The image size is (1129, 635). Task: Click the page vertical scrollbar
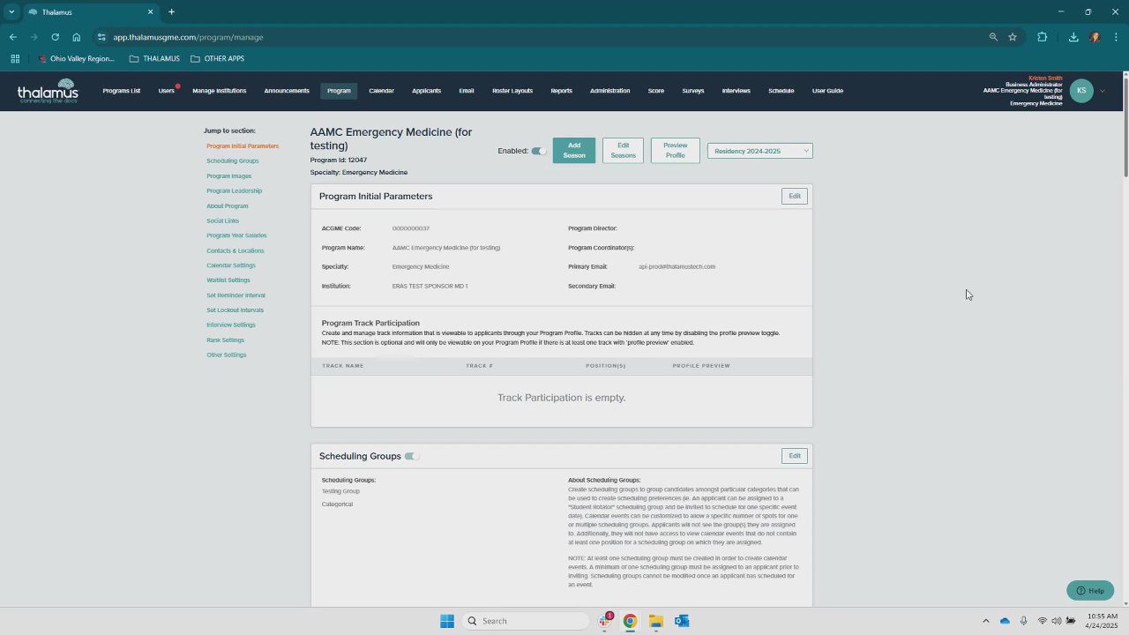pos(1125,126)
